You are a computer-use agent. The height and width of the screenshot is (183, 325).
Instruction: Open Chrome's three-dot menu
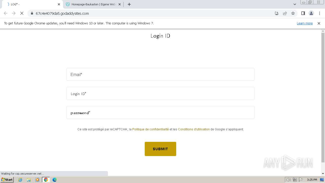click(319, 13)
